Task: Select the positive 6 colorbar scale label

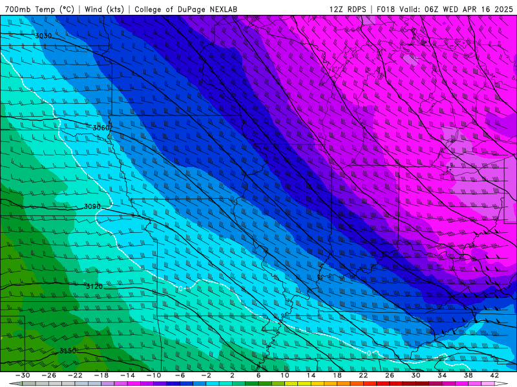Action: [x=258, y=375]
